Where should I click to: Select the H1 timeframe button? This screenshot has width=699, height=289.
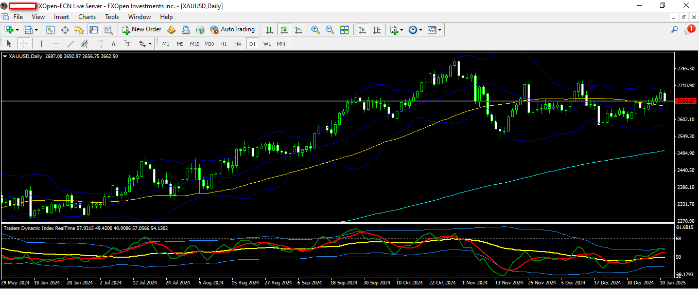[223, 44]
